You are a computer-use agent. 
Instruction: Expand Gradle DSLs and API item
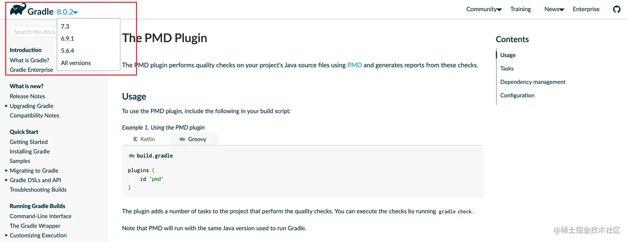pos(6,180)
